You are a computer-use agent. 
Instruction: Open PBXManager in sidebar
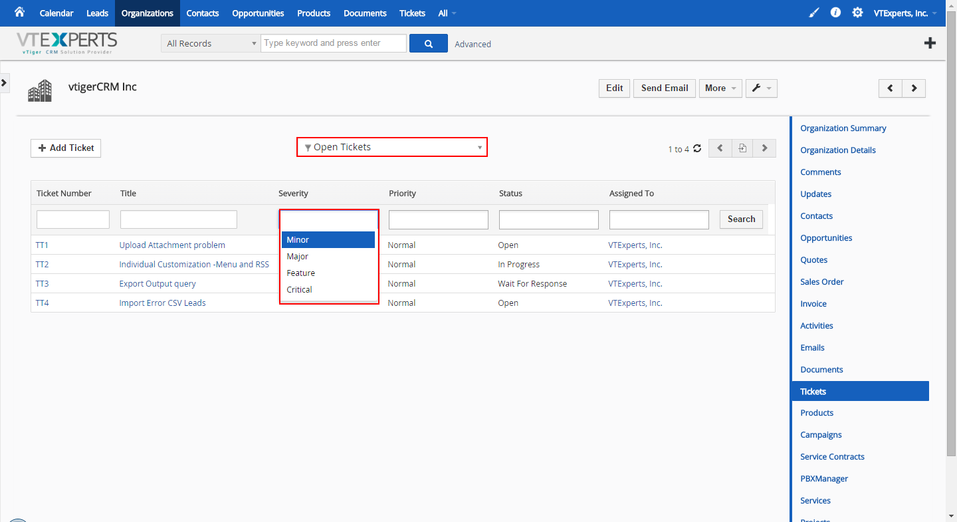click(824, 479)
